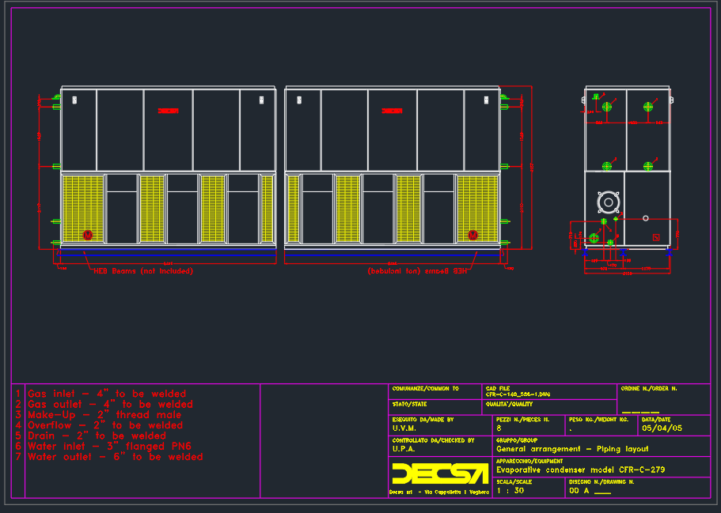Select mirrored HEB Beams label under right unit
The image size is (721, 513).
point(418,271)
